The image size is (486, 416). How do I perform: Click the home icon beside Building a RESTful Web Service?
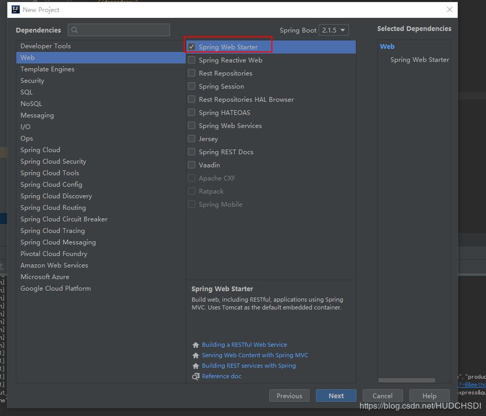pos(196,345)
